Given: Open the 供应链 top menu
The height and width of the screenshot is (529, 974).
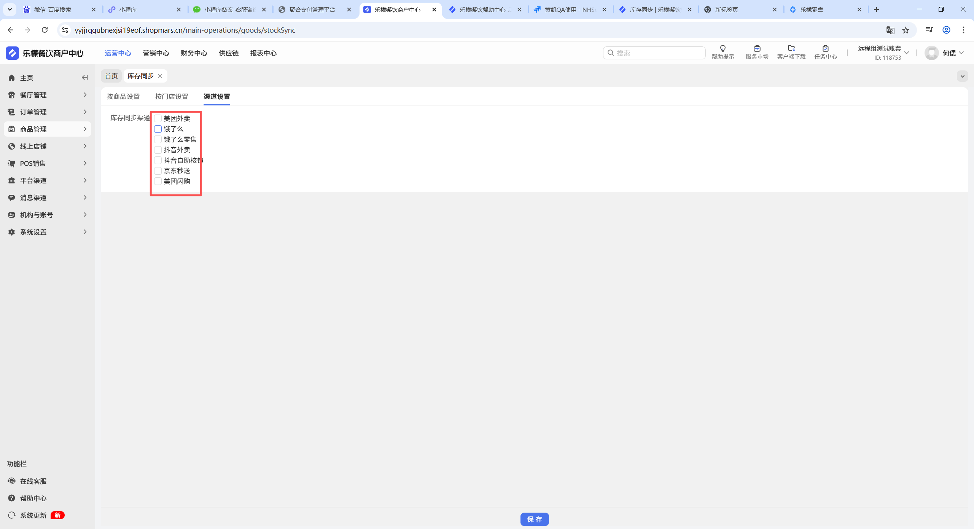Looking at the screenshot, I should point(229,53).
